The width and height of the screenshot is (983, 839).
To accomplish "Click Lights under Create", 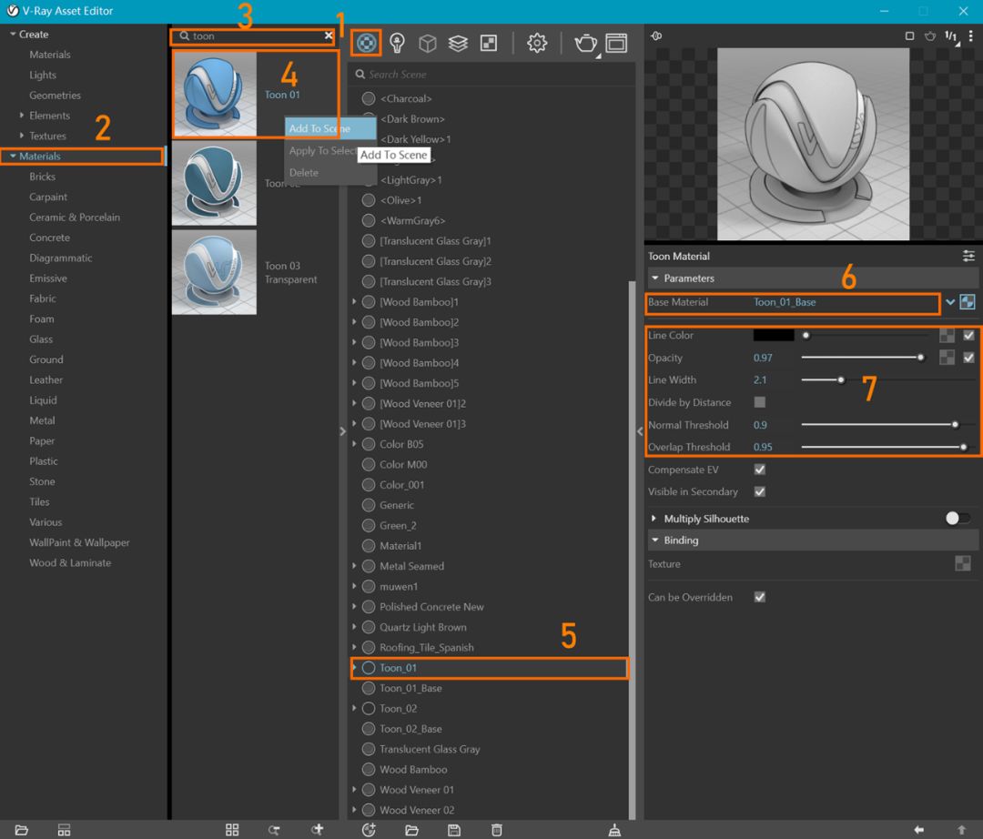I will (43, 75).
